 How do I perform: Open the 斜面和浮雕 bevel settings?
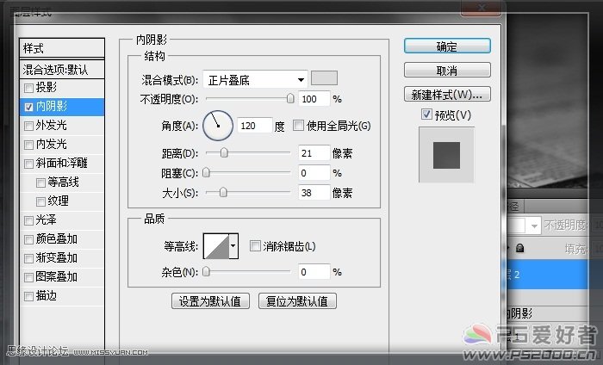(x=61, y=163)
